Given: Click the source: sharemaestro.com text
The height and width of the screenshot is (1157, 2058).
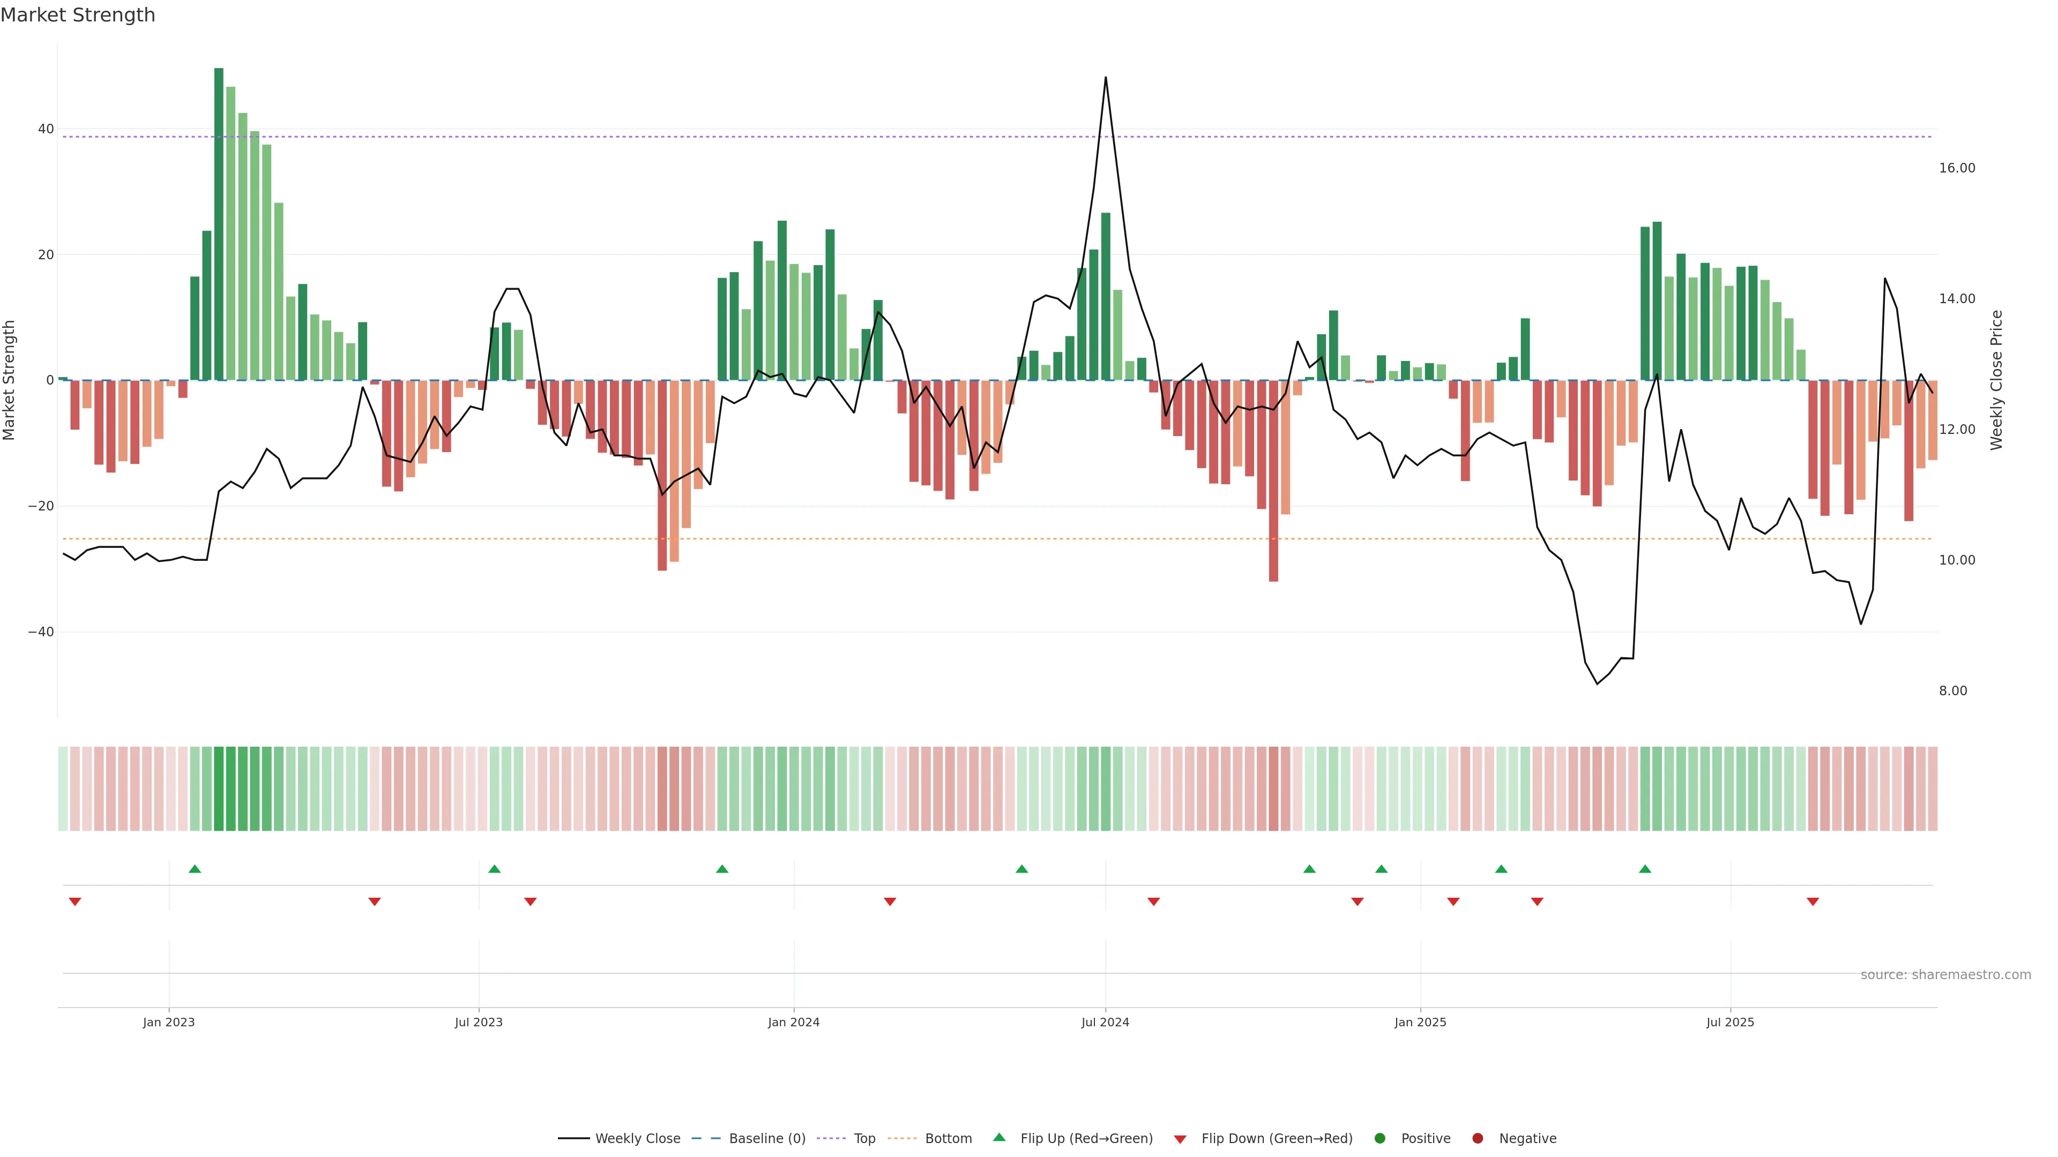Looking at the screenshot, I should 1945,975.
